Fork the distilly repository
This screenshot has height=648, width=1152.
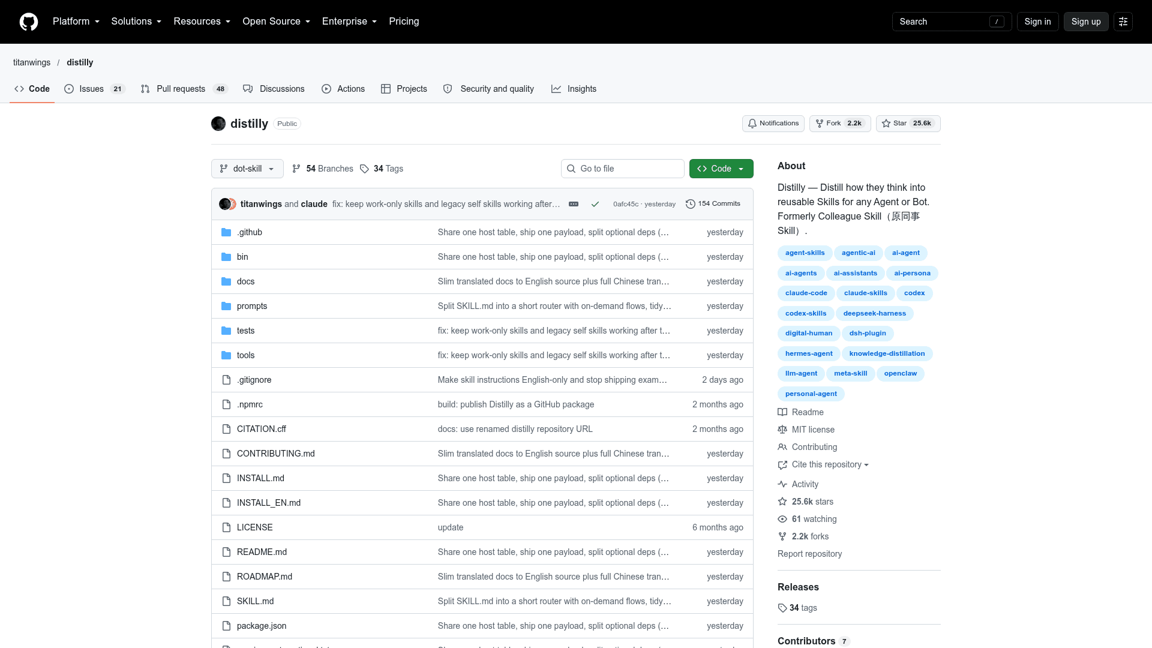tap(840, 124)
